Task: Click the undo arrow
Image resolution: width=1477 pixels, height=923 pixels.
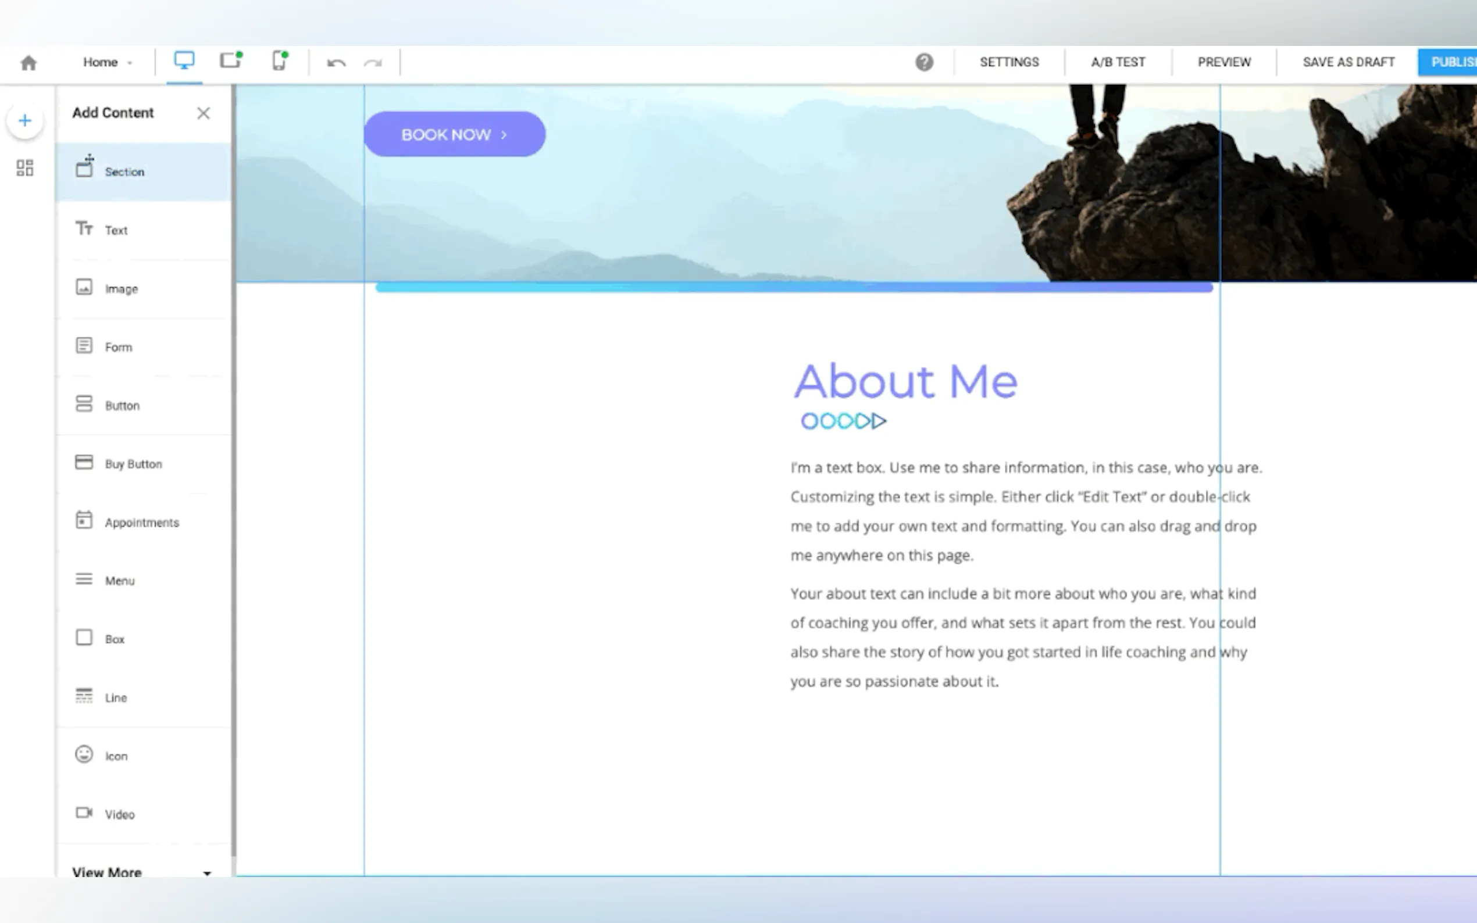Action: point(337,63)
